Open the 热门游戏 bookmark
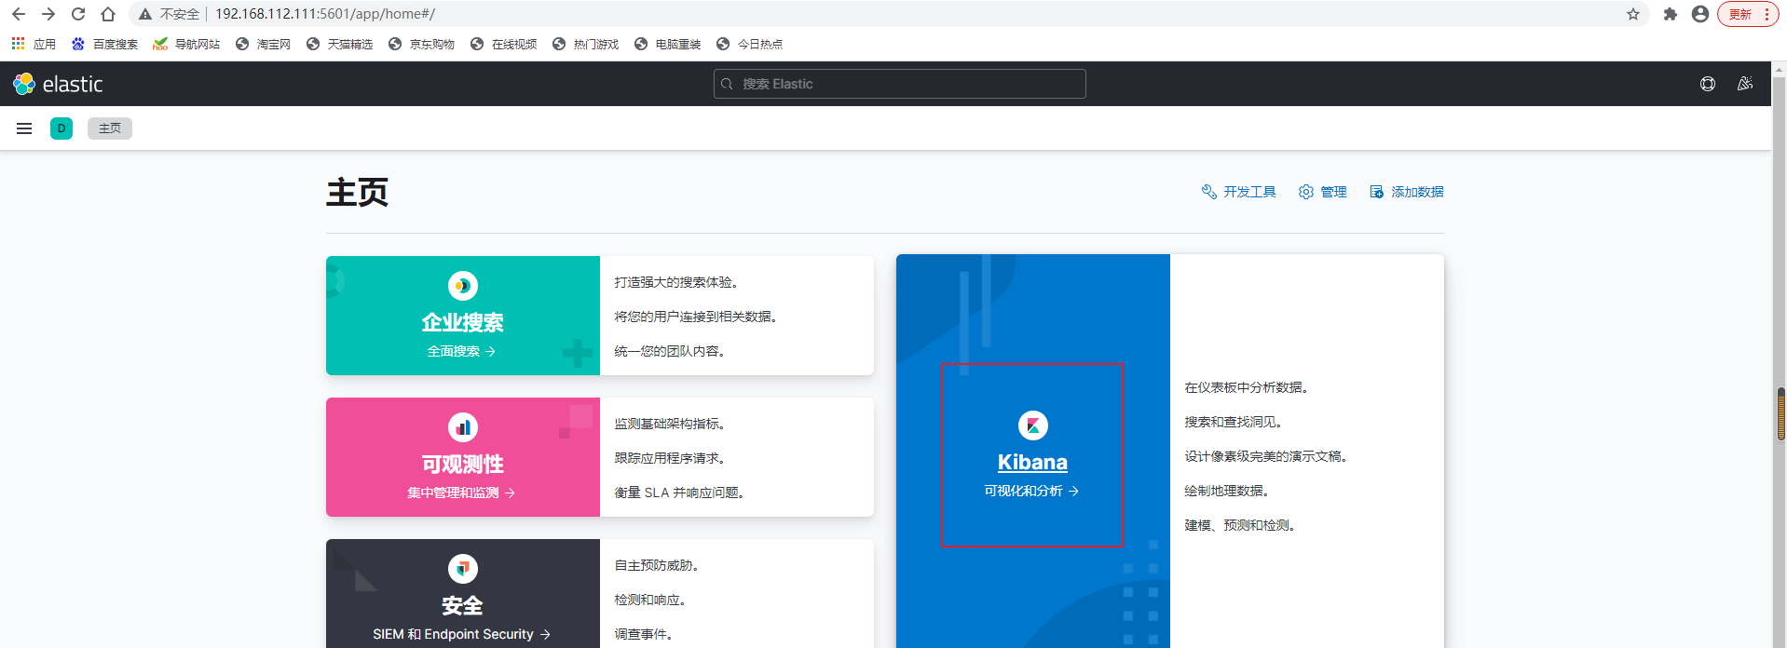The height and width of the screenshot is (648, 1787). 585,44
